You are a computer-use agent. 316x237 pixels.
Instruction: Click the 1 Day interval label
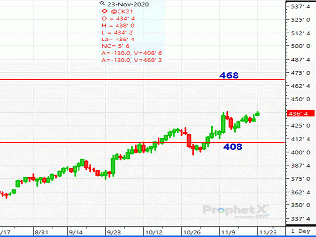click(301, 231)
